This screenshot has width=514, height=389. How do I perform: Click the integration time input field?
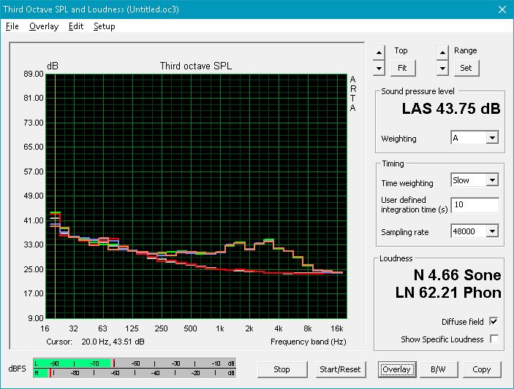(475, 205)
